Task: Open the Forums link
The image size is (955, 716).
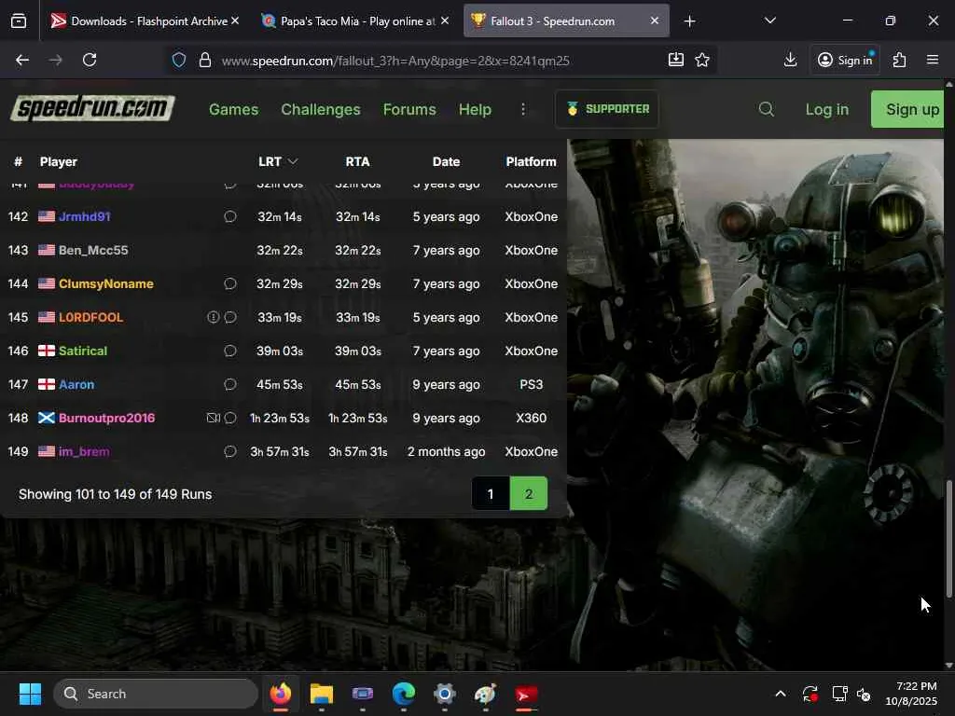Action: [x=409, y=109]
